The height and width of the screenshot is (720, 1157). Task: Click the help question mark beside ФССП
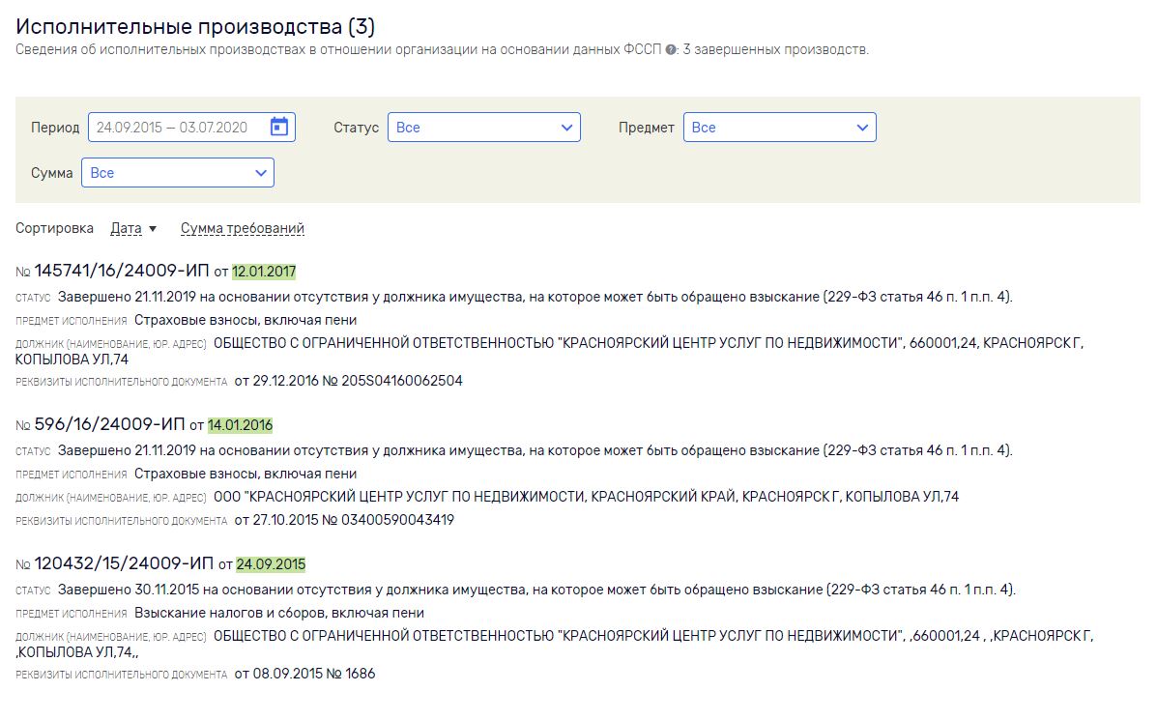coord(671,50)
